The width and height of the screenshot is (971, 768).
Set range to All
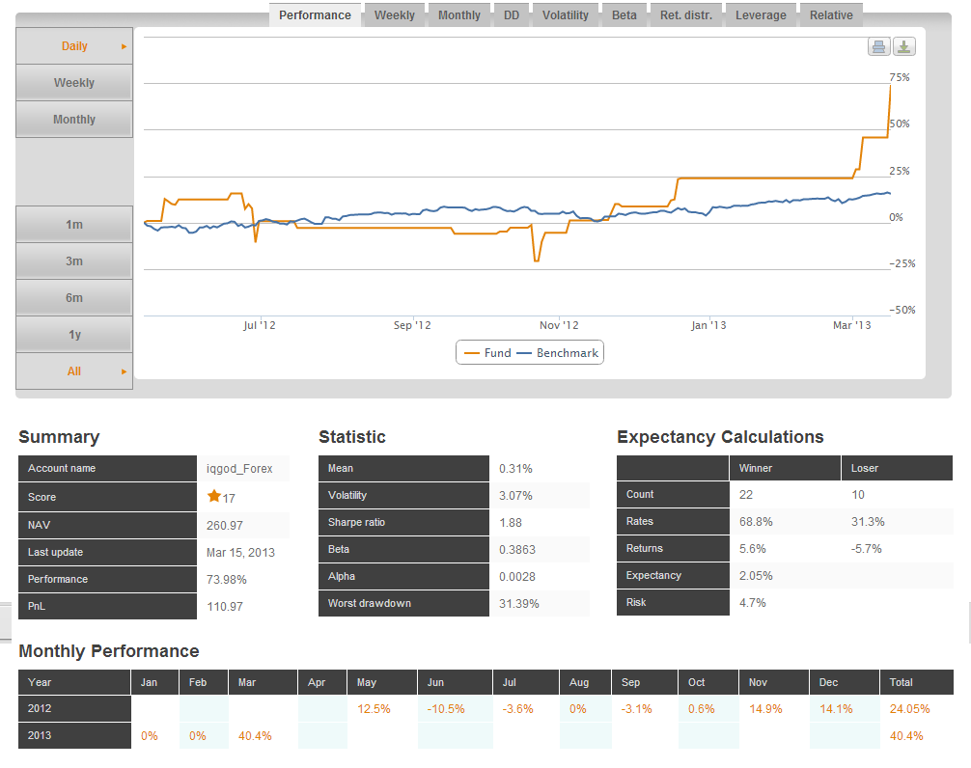74,371
